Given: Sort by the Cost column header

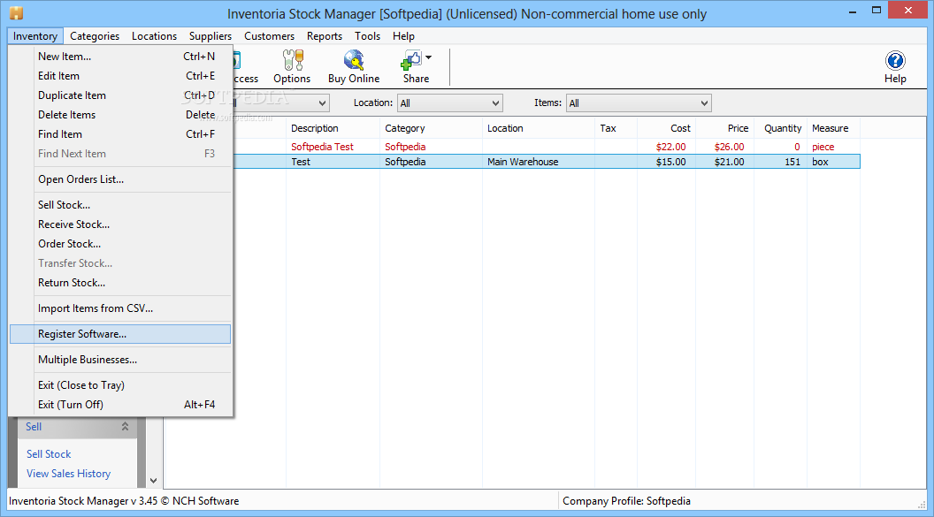Looking at the screenshot, I should coord(666,128).
